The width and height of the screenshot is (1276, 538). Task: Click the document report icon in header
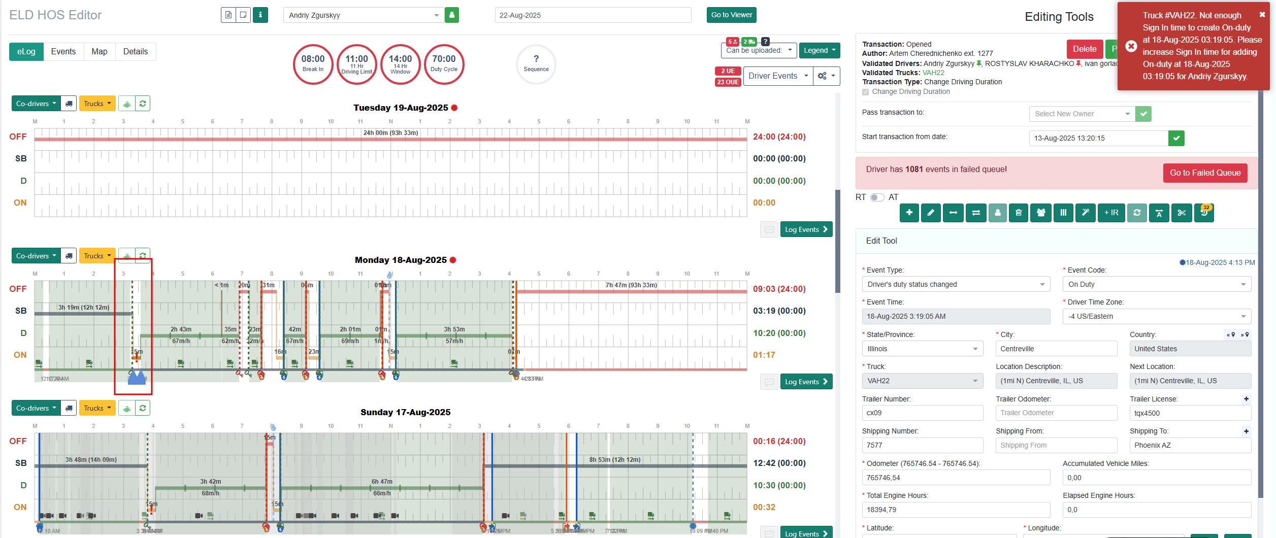[x=228, y=15]
